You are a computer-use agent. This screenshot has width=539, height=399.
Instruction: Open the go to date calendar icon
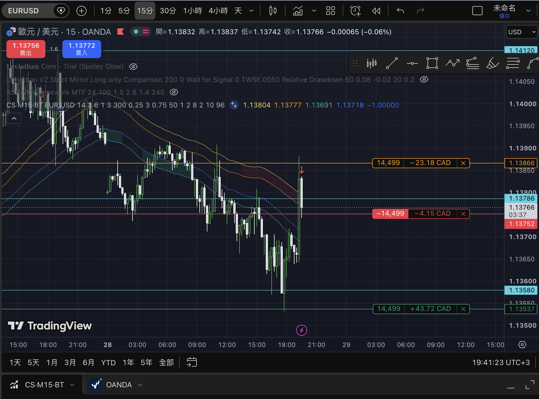pos(192,362)
